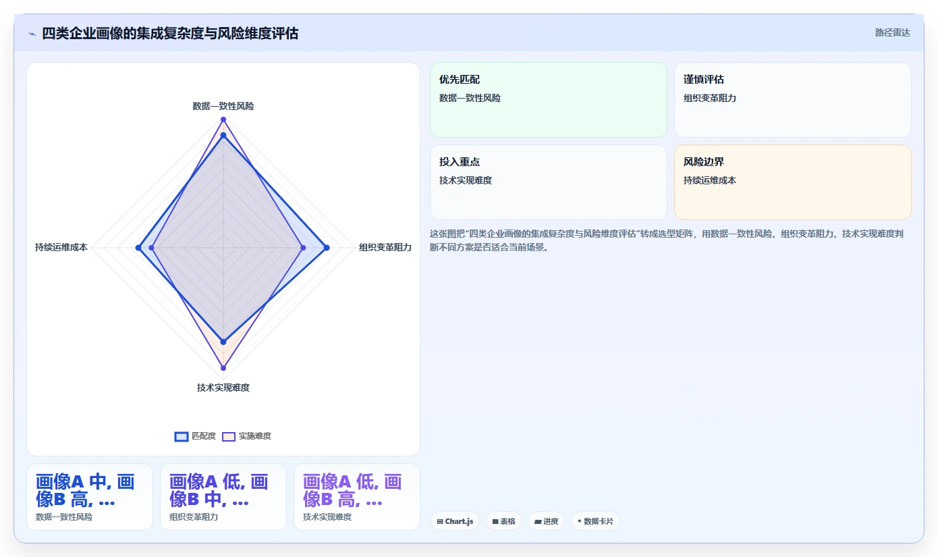The width and height of the screenshot is (938, 557).
Task: Click the Chart.js chip
Action: [455, 521]
